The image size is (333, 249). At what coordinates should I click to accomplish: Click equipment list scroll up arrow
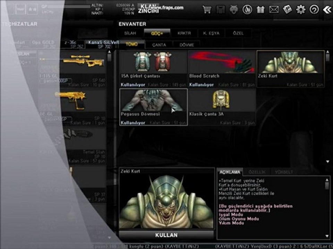109,52
